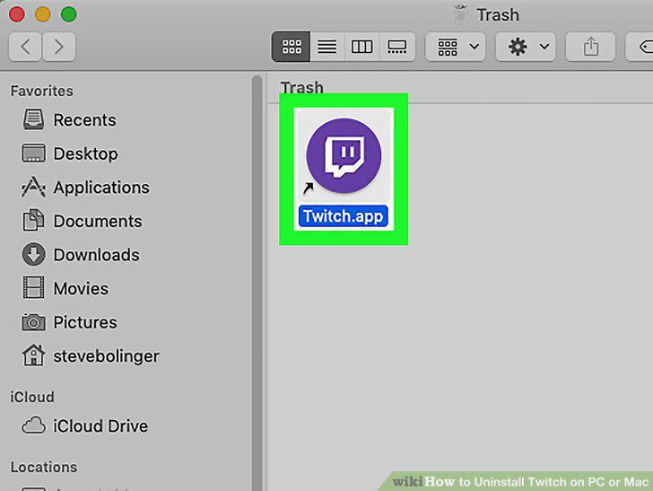Viewport: 653px width, 491px height.
Task: Click the Applications A-shaped icon
Action: (33, 187)
